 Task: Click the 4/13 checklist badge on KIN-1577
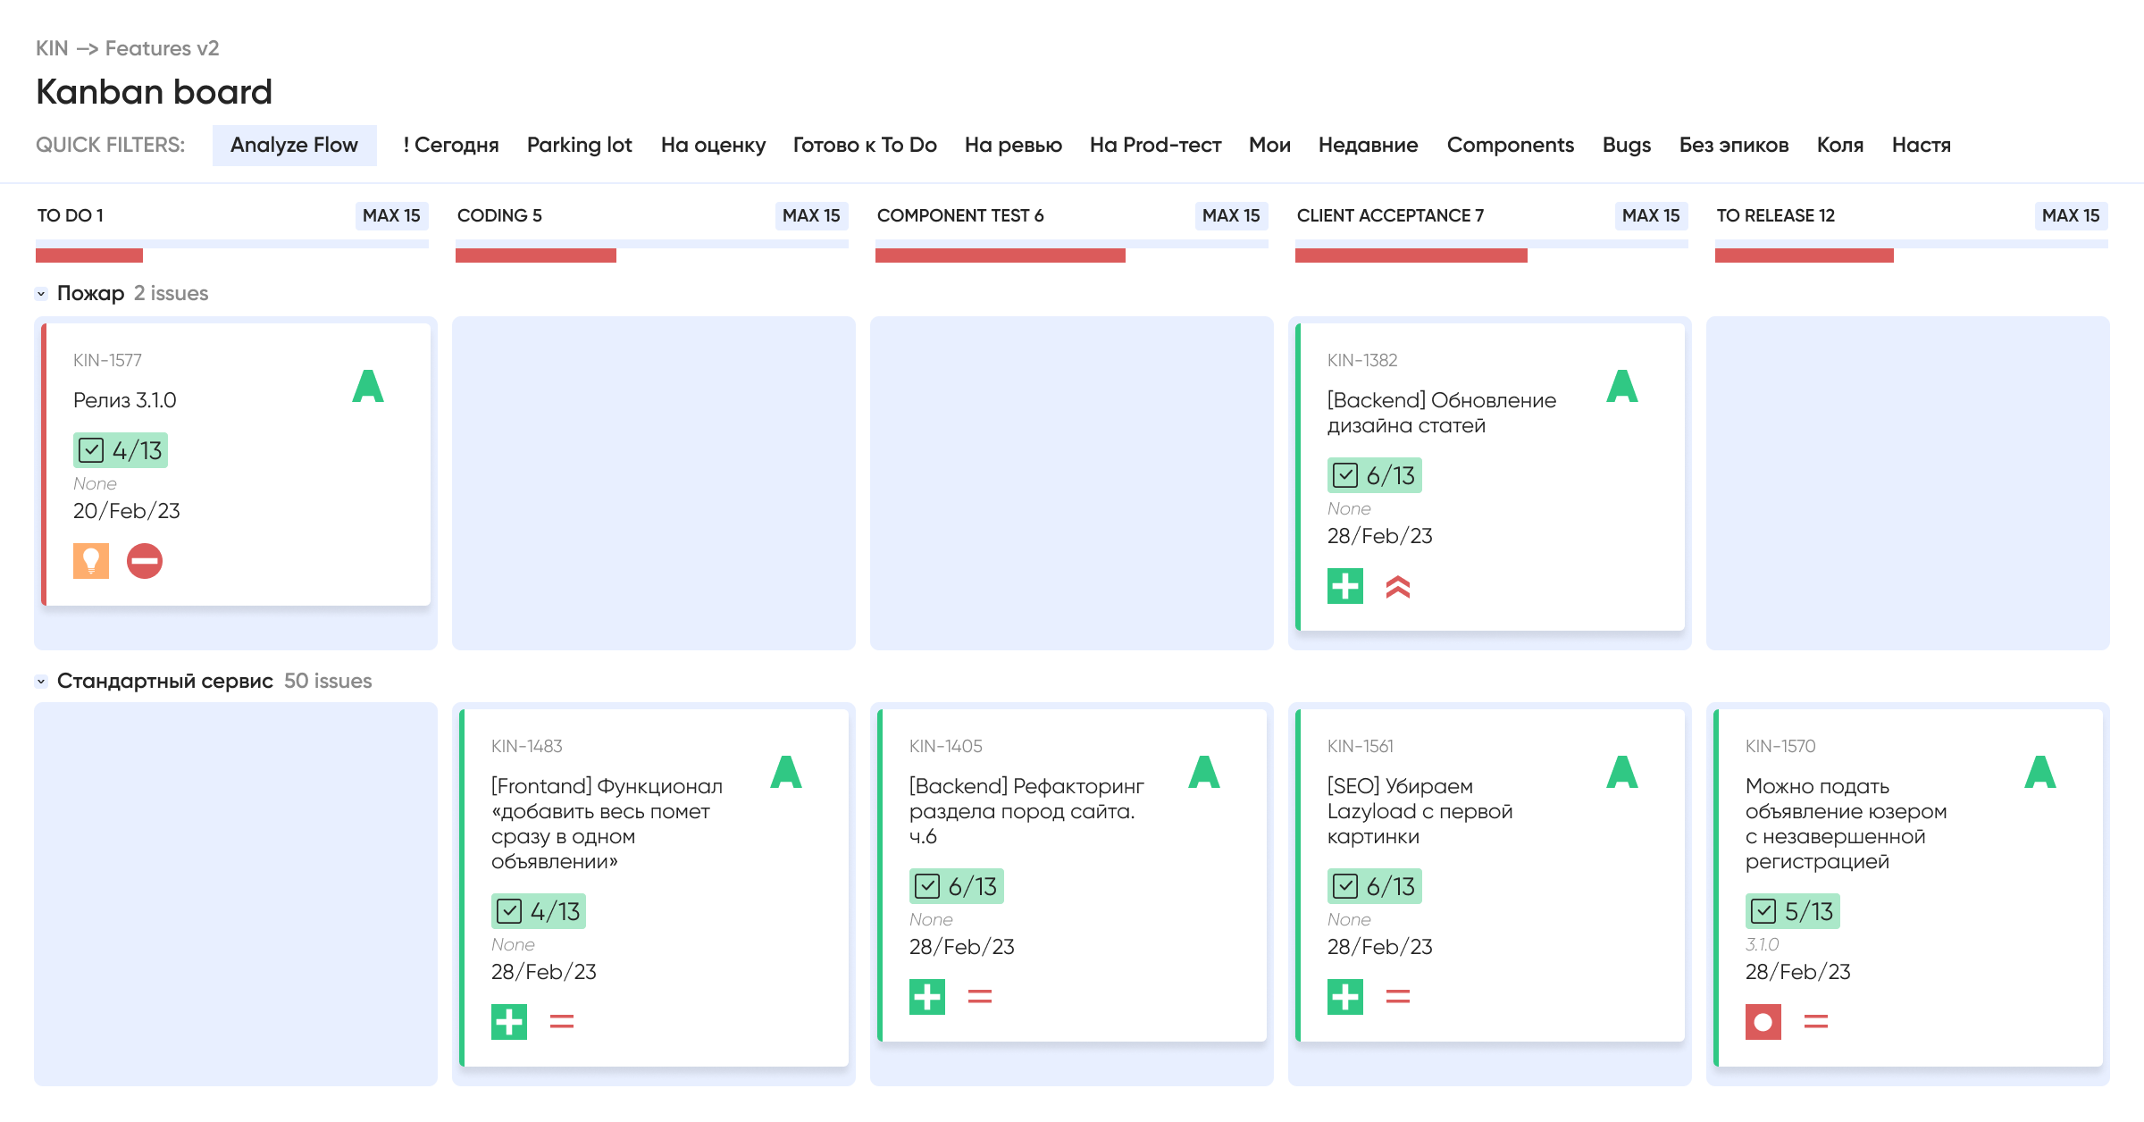[121, 450]
